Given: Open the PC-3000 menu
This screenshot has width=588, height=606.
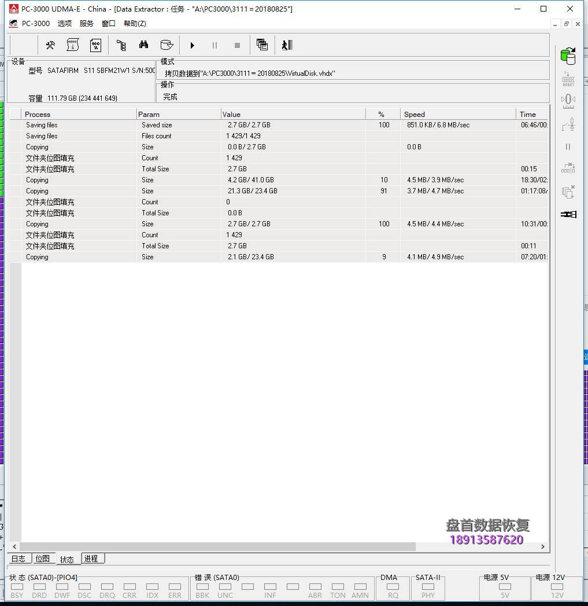Looking at the screenshot, I should 35,23.
